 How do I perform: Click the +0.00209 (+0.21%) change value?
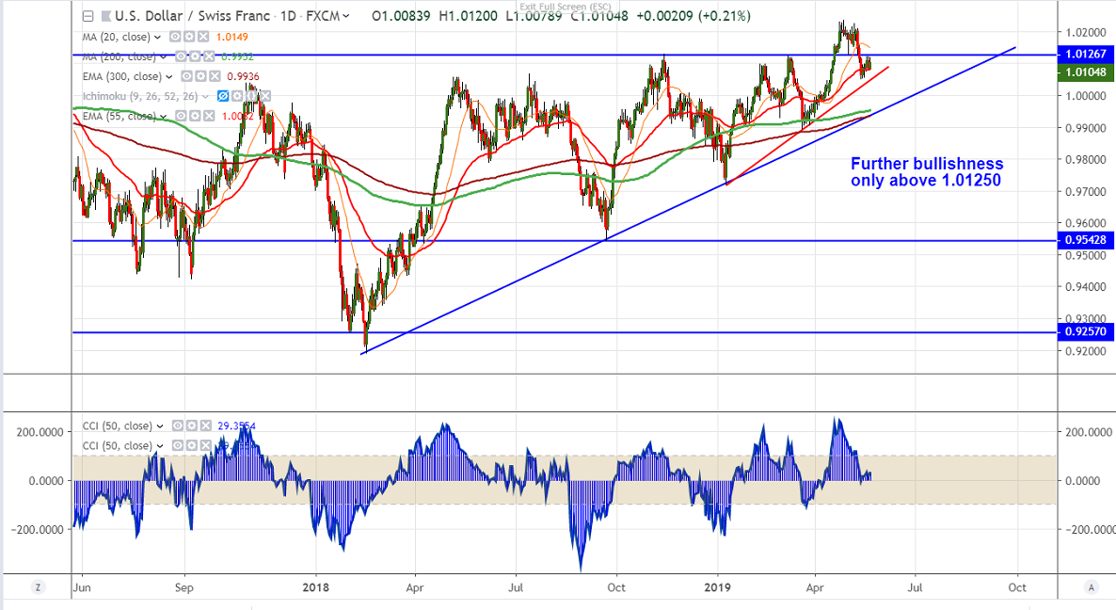pyautogui.click(x=692, y=16)
